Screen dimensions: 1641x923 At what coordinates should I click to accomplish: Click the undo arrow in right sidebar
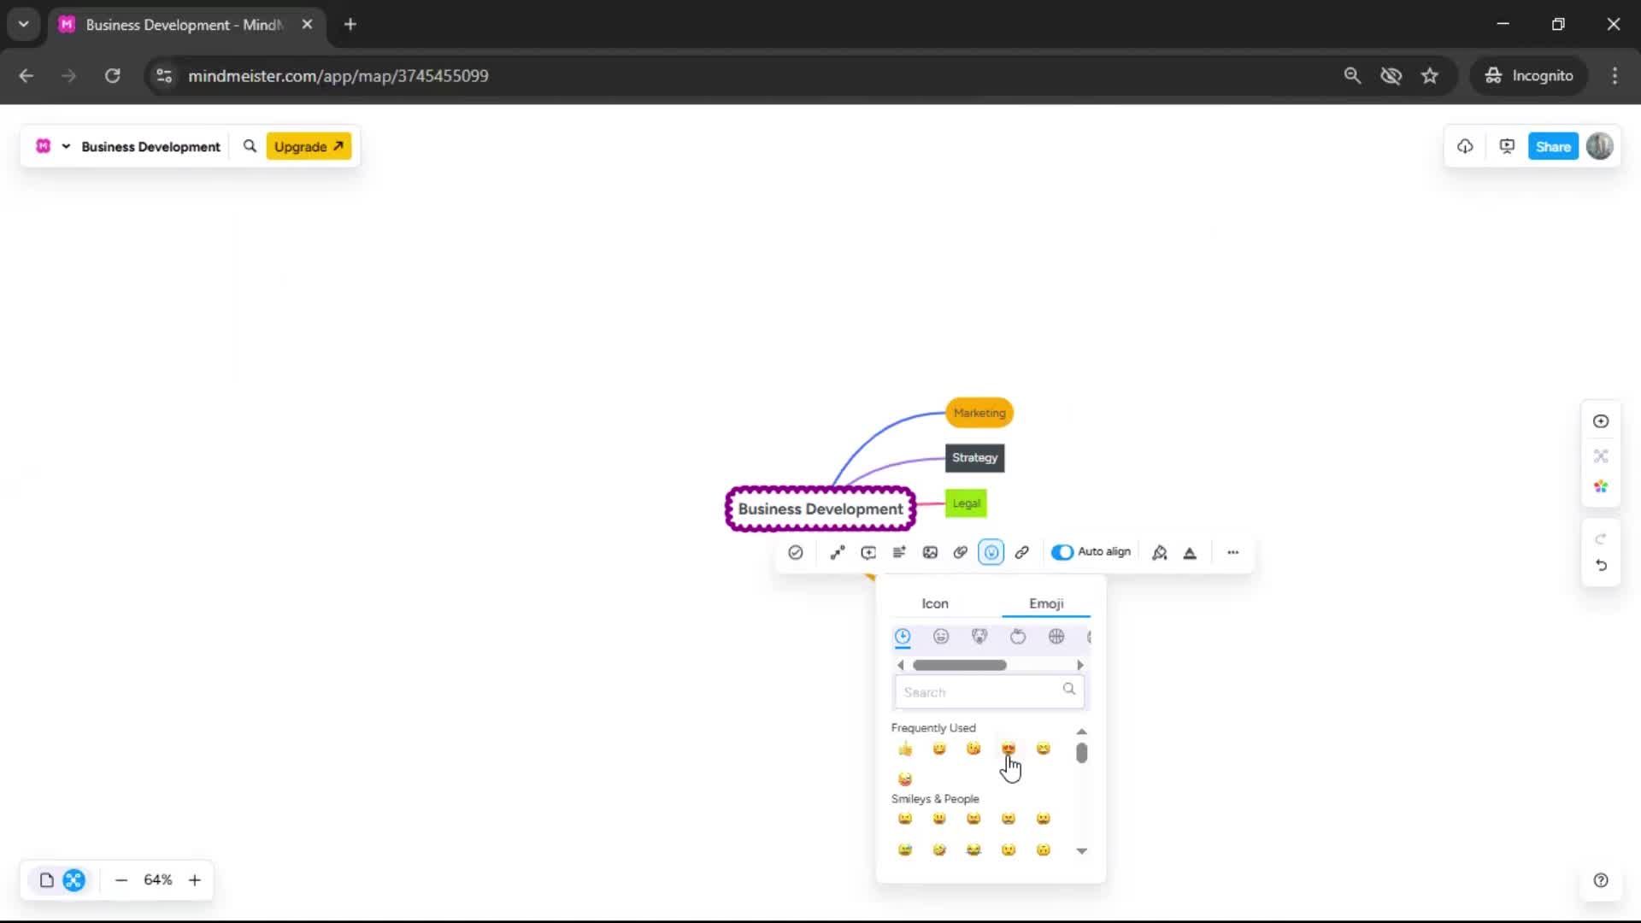1601,566
